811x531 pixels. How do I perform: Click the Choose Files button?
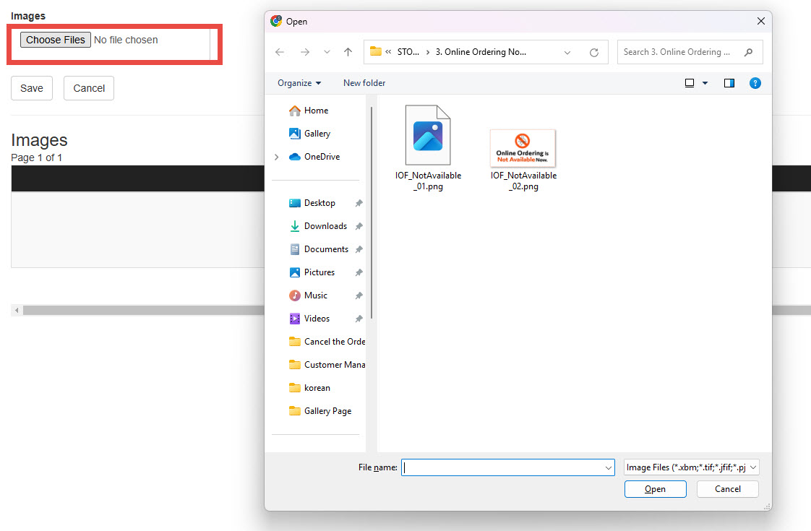click(56, 40)
